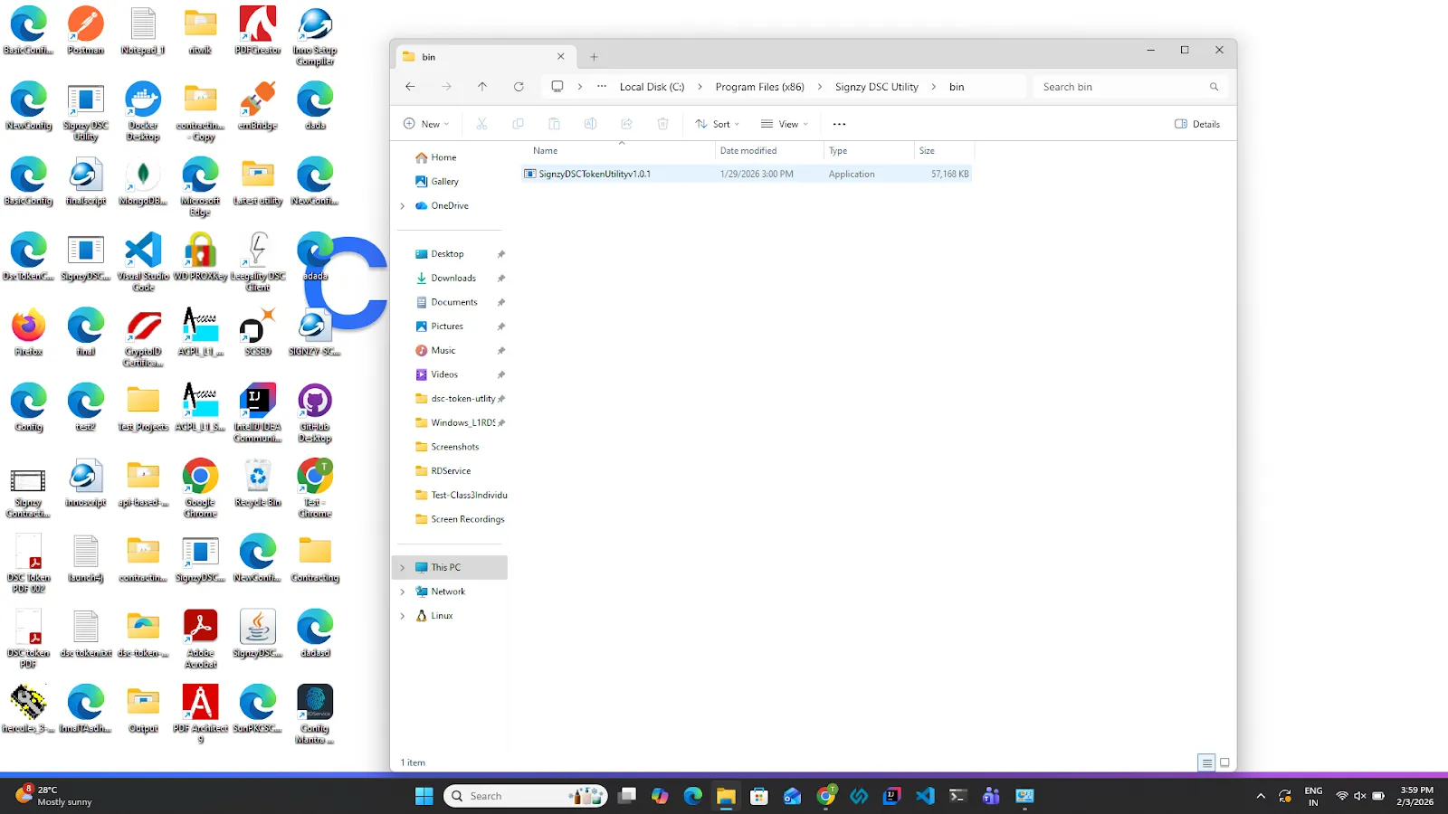Click the Search bin field
Image resolution: width=1448 pixels, height=814 pixels.
click(1129, 87)
